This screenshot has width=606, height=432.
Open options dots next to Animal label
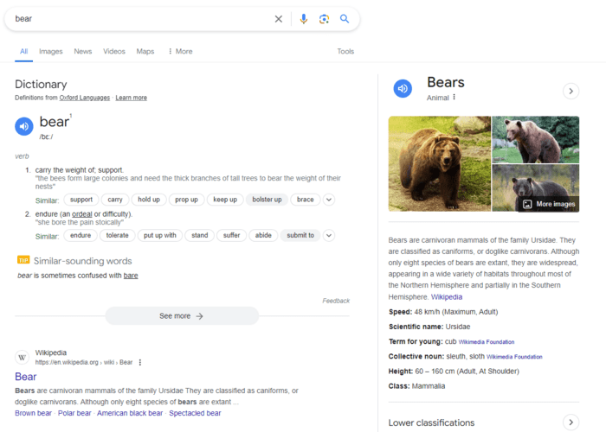coord(455,97)
